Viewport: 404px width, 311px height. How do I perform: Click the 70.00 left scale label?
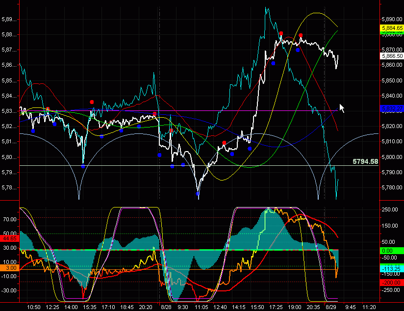click(10, 219)
